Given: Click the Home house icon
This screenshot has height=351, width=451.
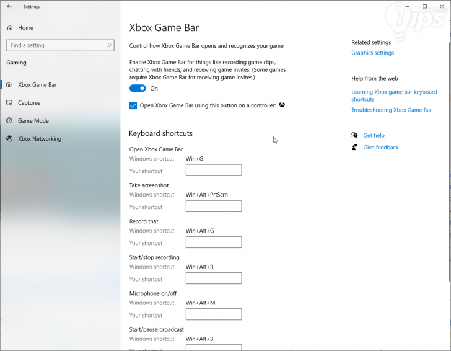Looking at the screenshot, I should 10,28.
